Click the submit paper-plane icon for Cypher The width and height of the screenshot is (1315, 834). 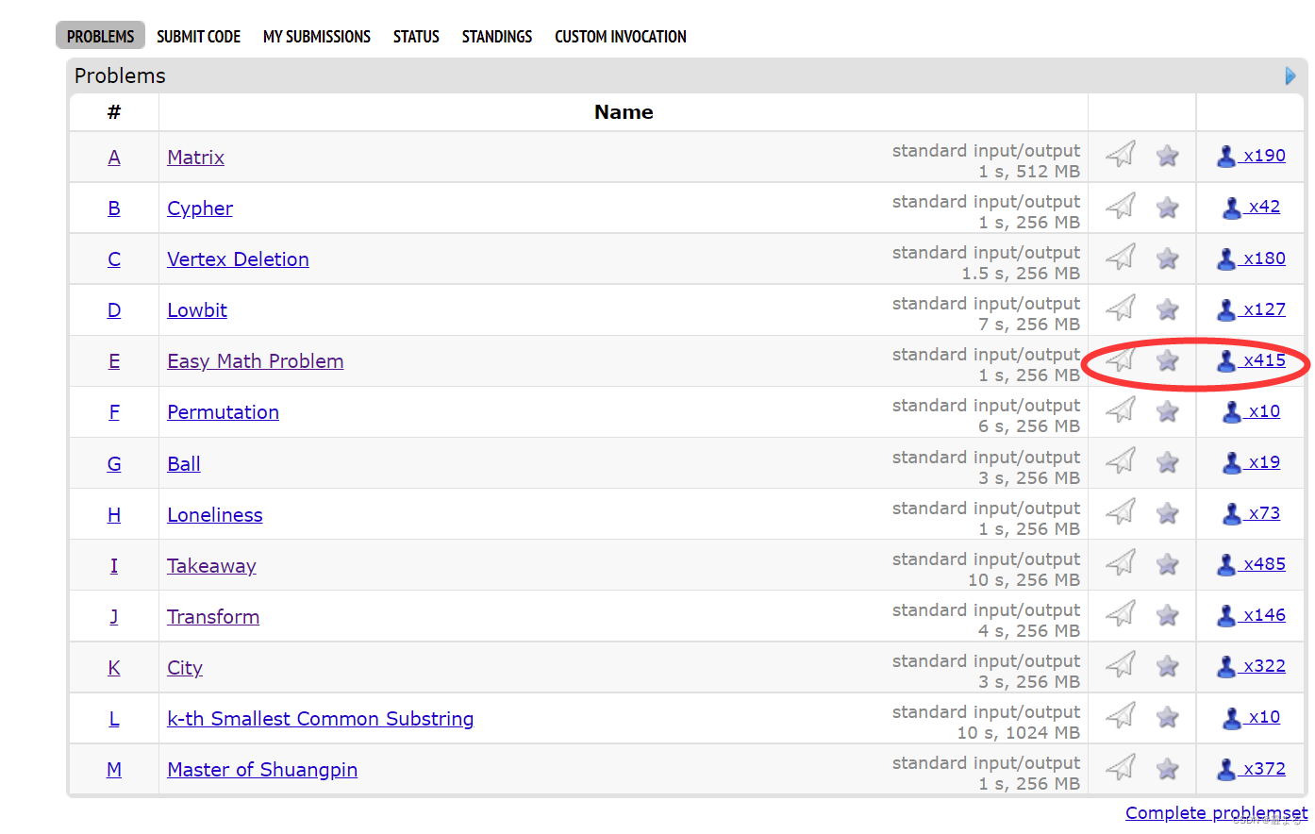(1120, 205)
